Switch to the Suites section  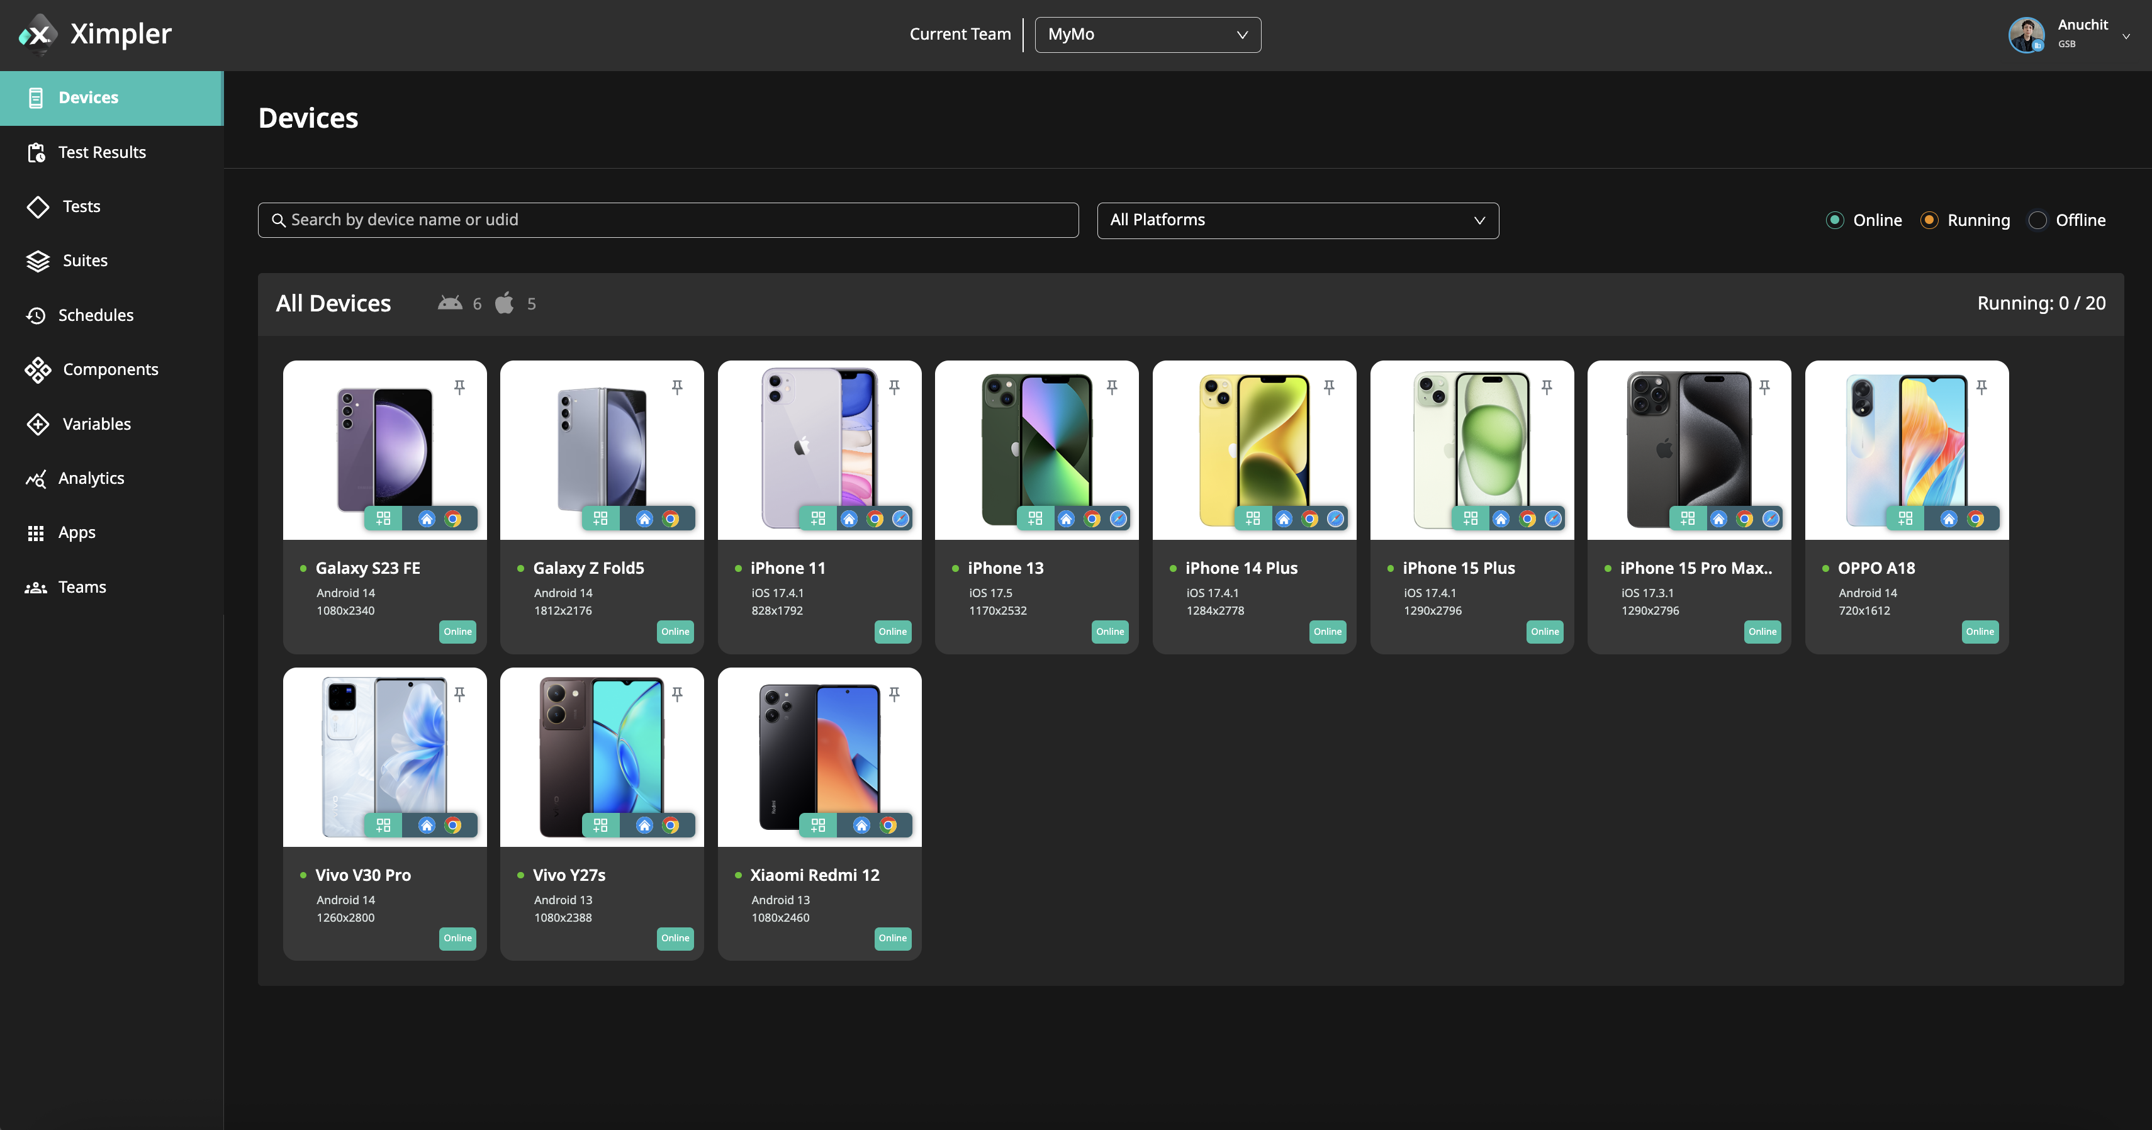click(38, 260)
